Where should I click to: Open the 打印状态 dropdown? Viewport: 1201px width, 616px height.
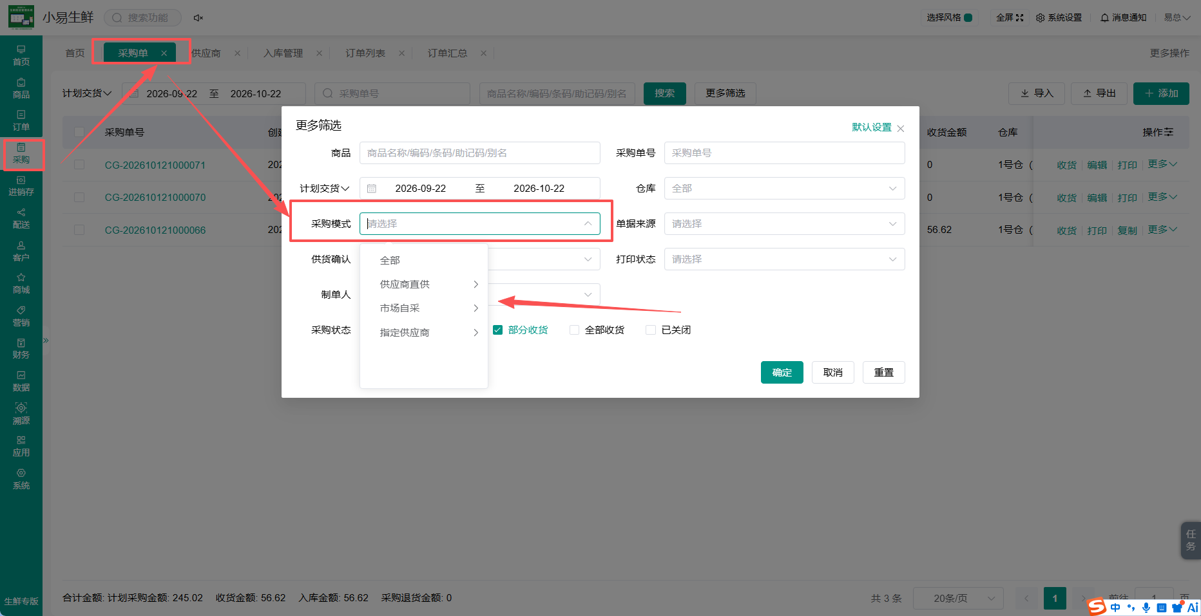(784, 259)
